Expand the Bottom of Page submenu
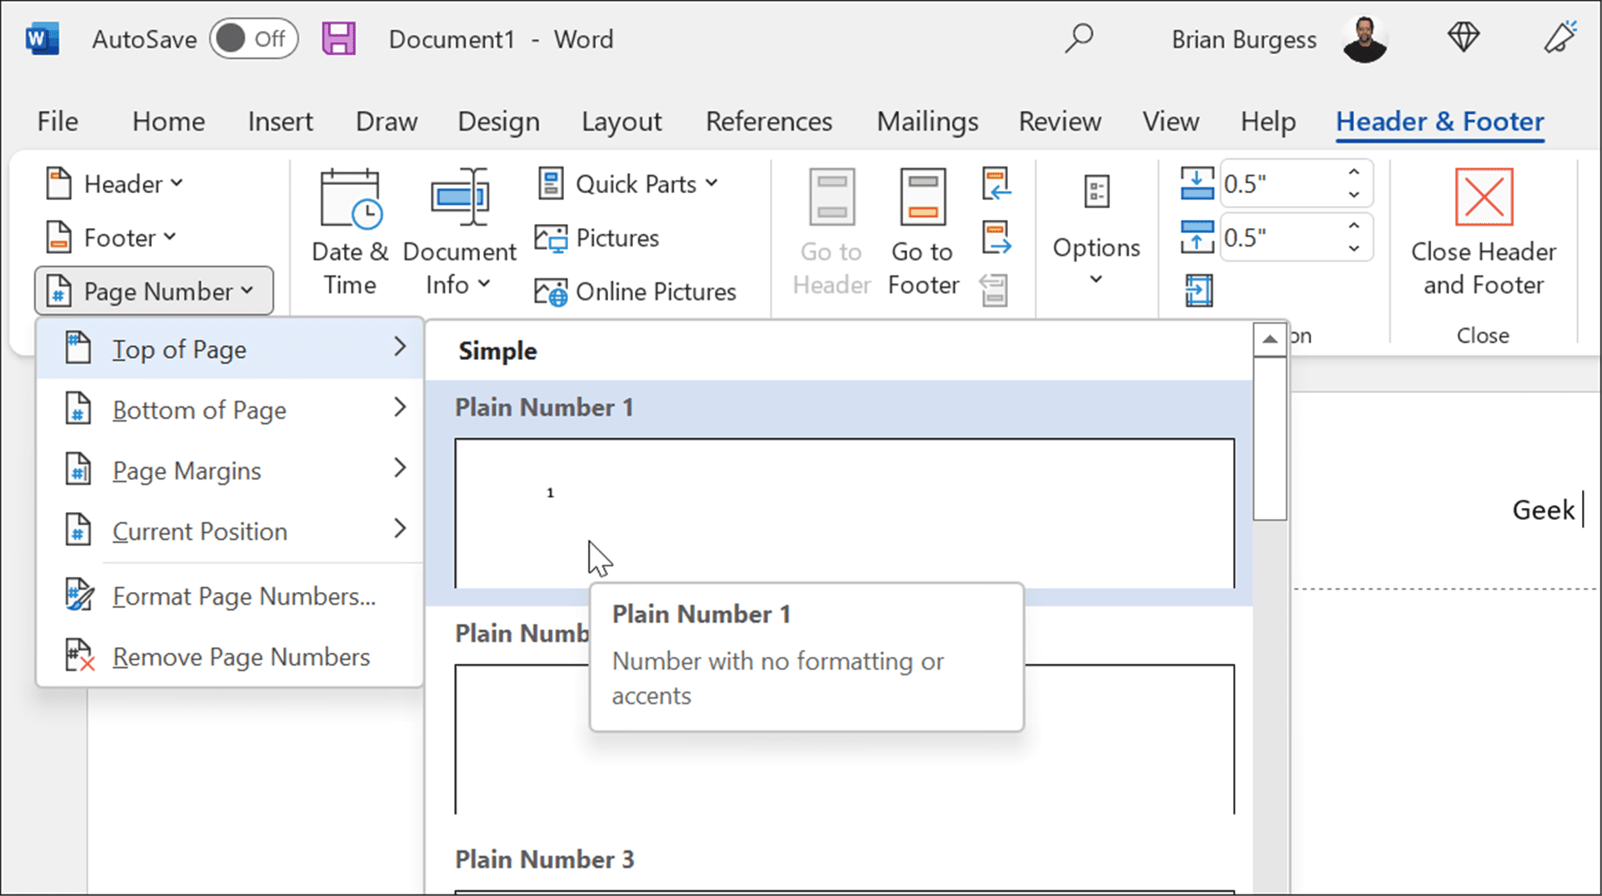The height and width of the screenshot is (896, 1602). click(200, 409)
